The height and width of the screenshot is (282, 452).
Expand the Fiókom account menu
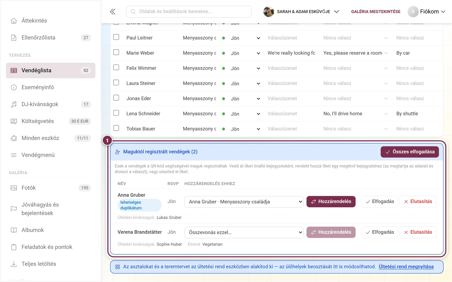(x=427, y=12)
